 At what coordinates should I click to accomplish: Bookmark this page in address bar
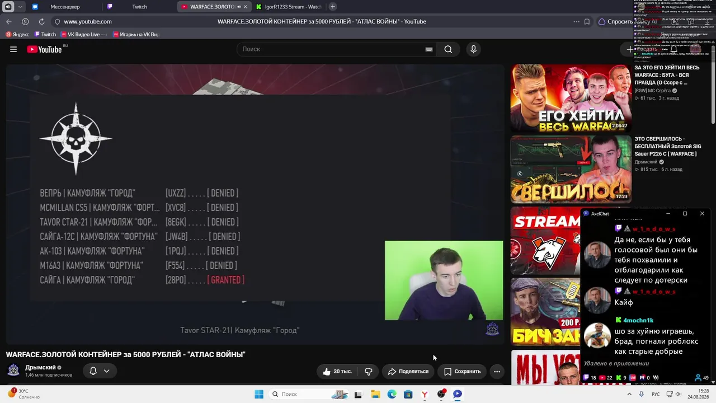587,22
